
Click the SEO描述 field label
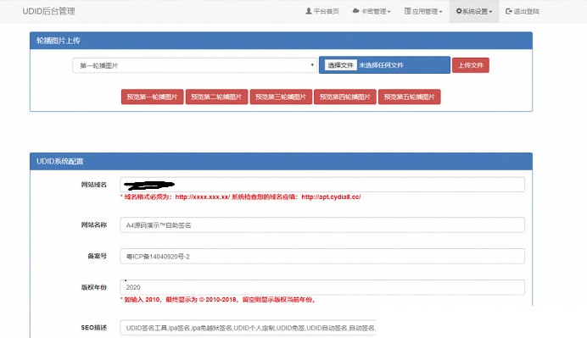click(94, 328)
